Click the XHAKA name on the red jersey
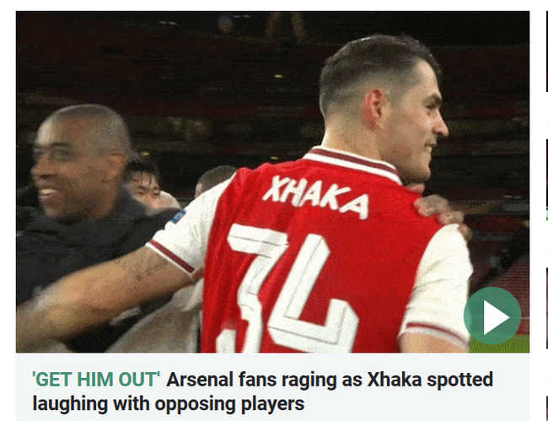The height and width of the screenshot is (421, 548). tap(316, 197)
